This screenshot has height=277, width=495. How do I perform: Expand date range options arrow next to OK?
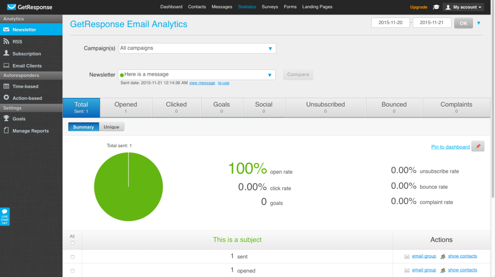(x=479, y=23)
